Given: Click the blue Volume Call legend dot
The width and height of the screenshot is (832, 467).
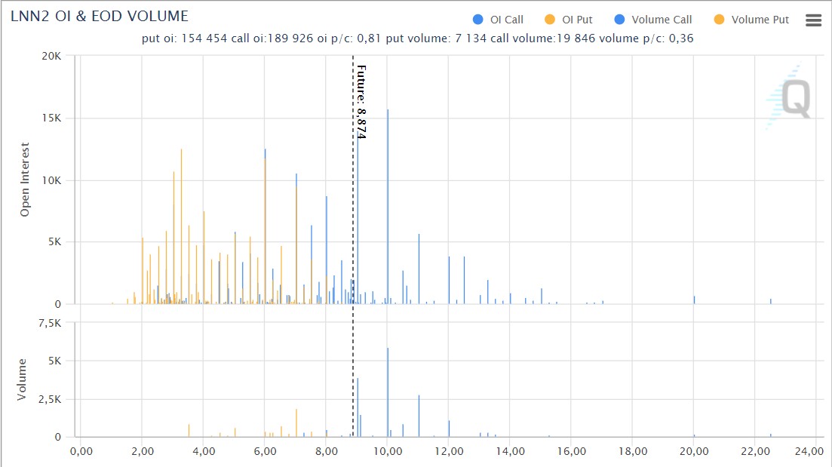Looking at the screenshot, I should [x=619, y=20].
